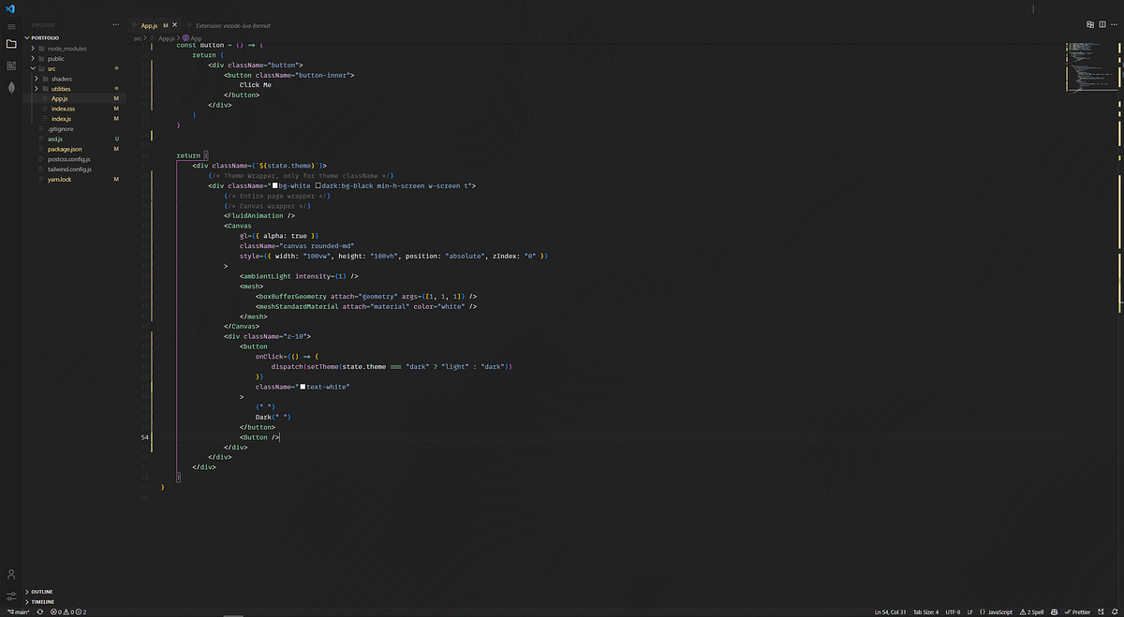The width and height of the screenshot is (1124, 617).
Task: Click the Split Editor icon in the editor toolbar
Action: [1089, 24]
